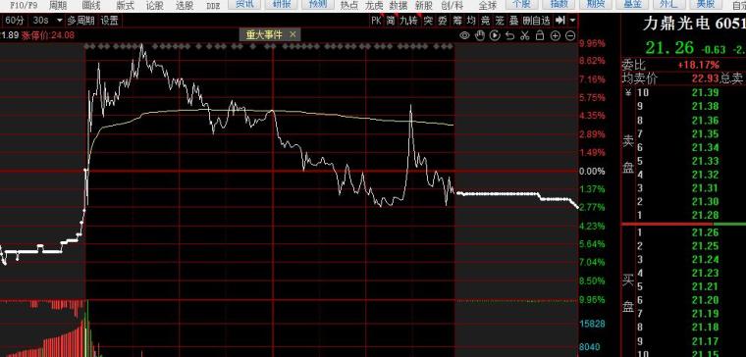Select the hand pan tool icon
Image resolution: width=746 pixels, height=357 pixels.
[x=480, y=35]
